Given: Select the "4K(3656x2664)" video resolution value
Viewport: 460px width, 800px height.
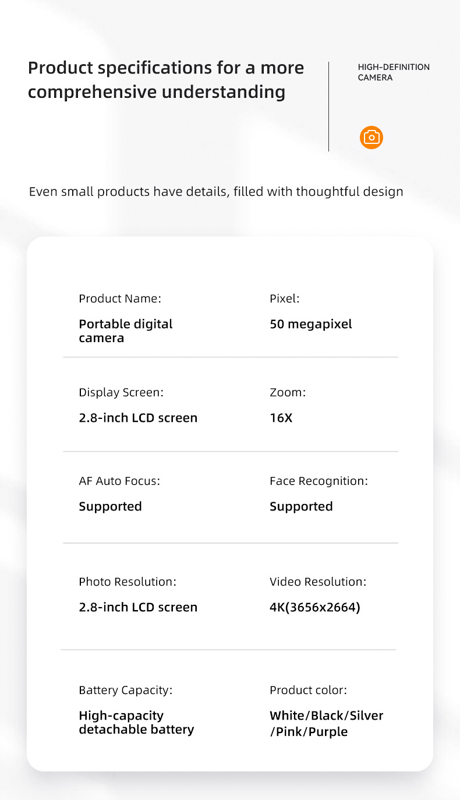Looking at the screenshot, I should point(315,607).
